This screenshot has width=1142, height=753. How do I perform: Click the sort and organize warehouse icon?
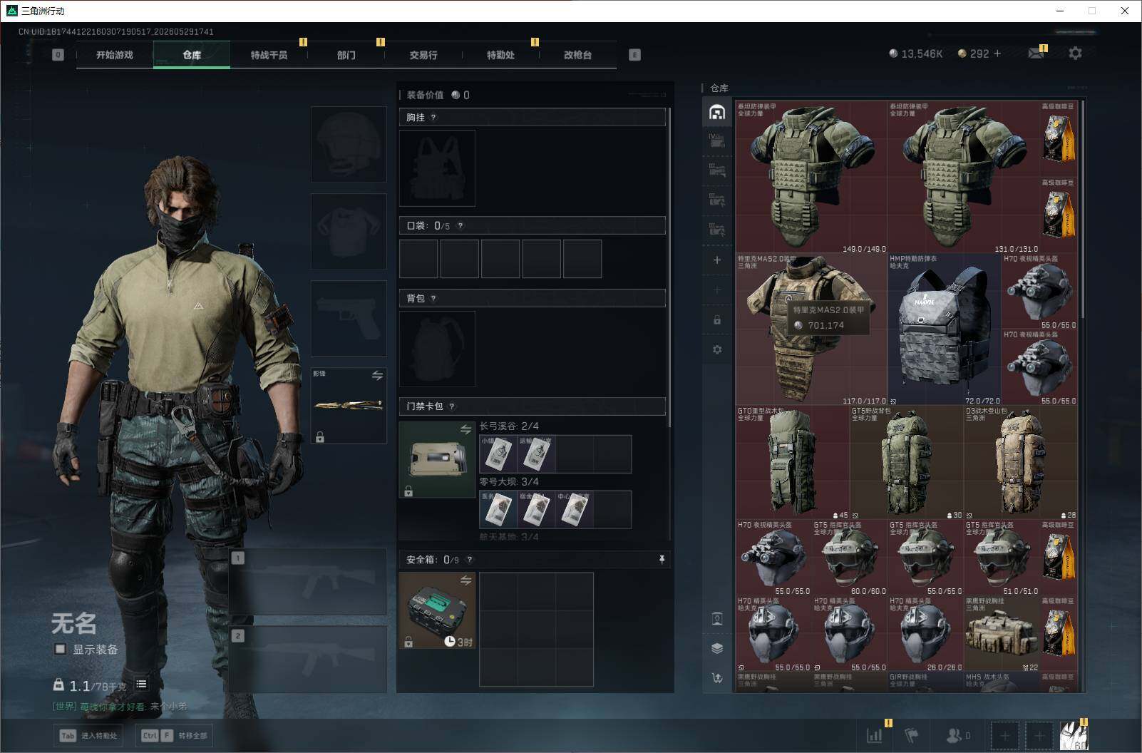click(717, 678)
